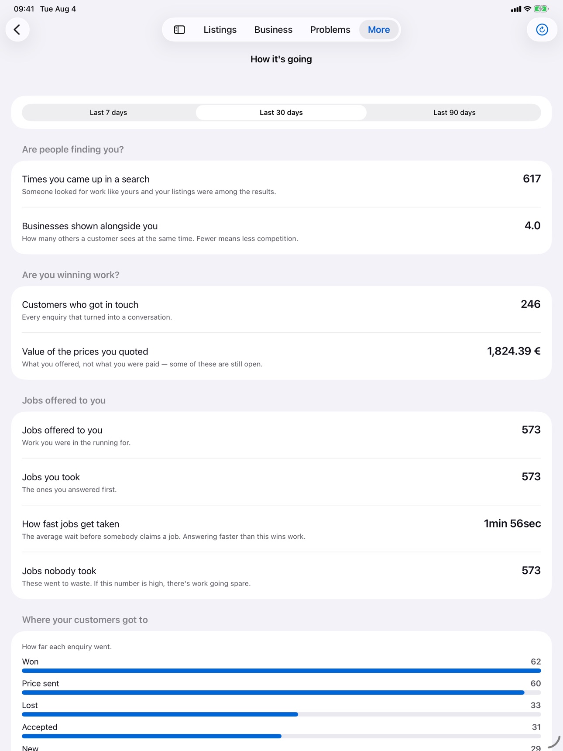Tap the Lost progress bar

[281, 714]
